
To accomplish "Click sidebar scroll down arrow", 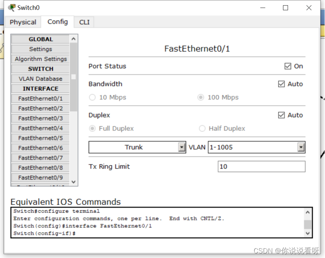I will (73, 182).
